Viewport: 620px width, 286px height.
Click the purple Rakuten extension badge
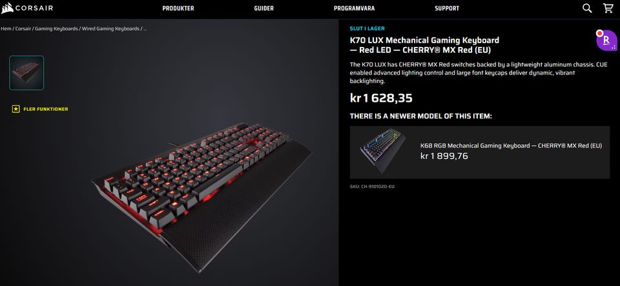coord(606,40)
